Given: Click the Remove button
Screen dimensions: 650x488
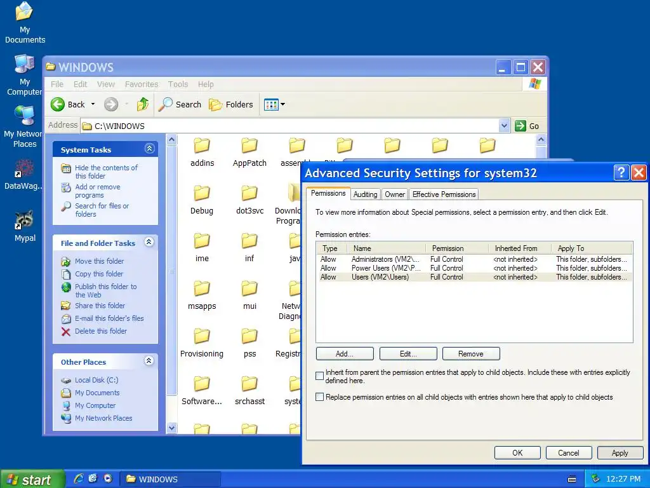Looking at the screenshot, I should pos(471,353).
